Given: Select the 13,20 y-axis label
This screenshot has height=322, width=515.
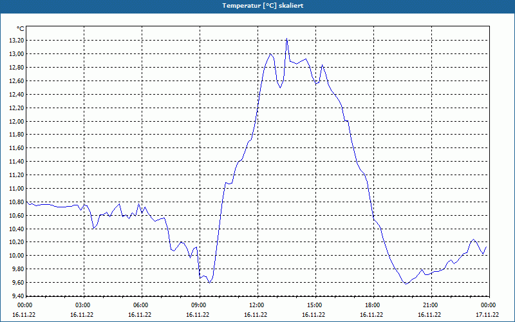Looking at the screenshot, I should coord(17,41).
